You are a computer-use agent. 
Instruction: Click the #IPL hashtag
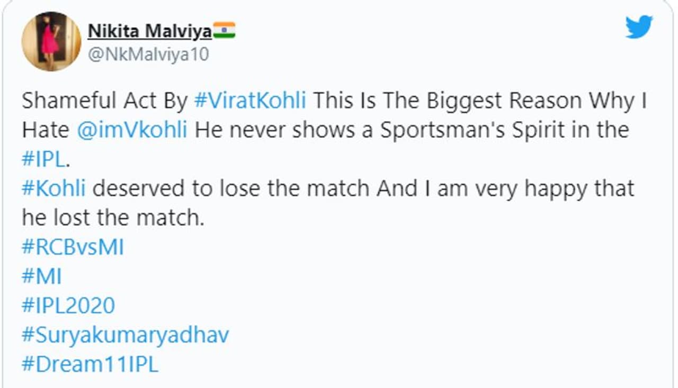point(43,160)
